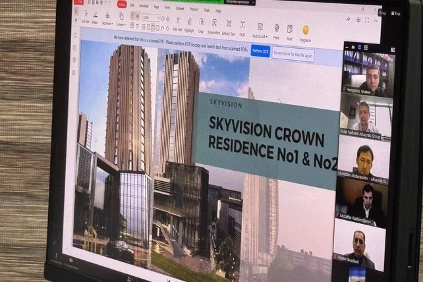423x282 pixels.
Task: Select the Add Text tool
Action: [177, 24]
